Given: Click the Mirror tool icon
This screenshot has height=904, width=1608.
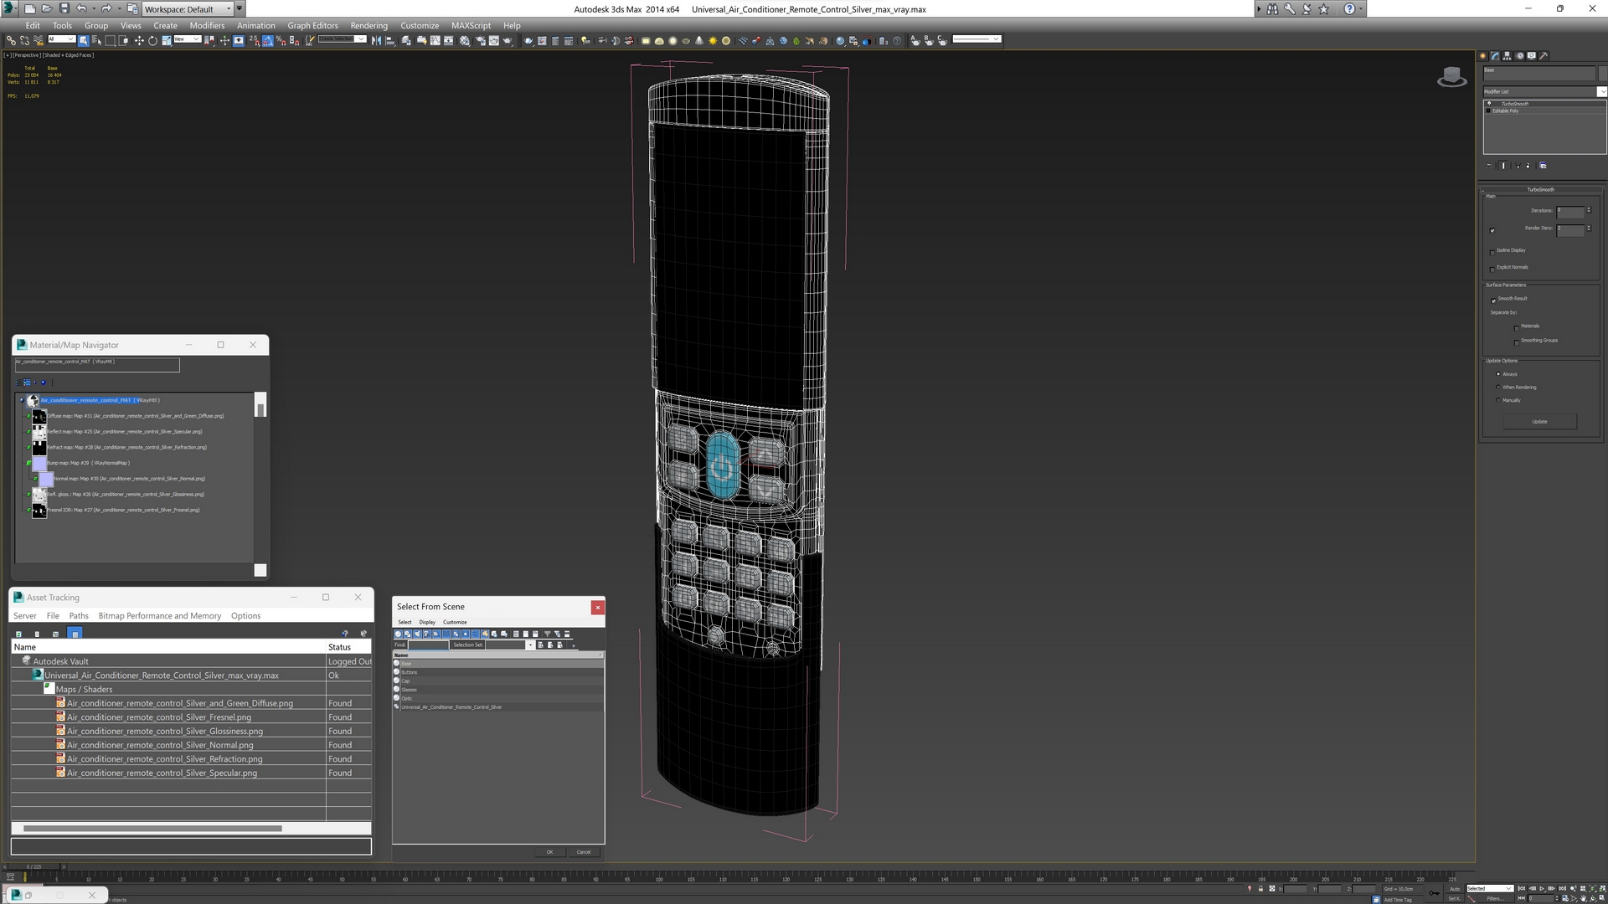Looking at the screenshot, I should 376,40.
